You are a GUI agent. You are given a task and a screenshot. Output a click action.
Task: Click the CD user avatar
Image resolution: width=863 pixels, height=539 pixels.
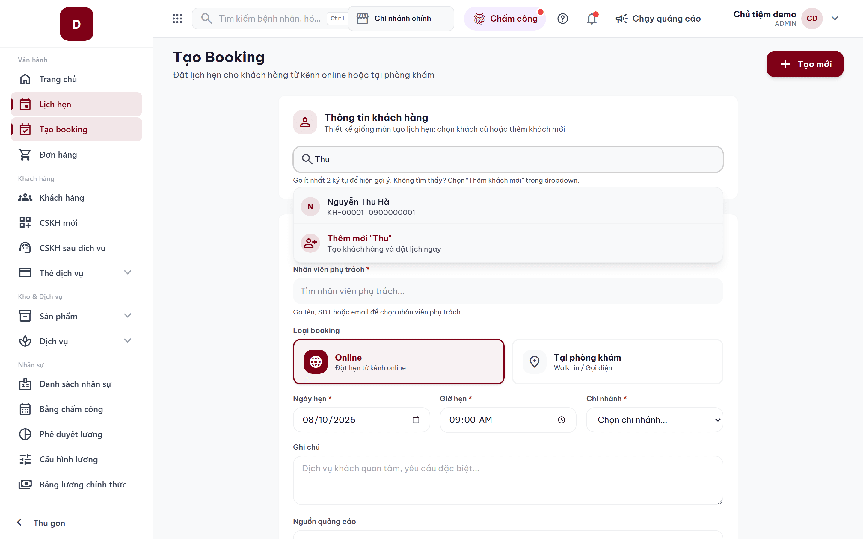(812, 19)
